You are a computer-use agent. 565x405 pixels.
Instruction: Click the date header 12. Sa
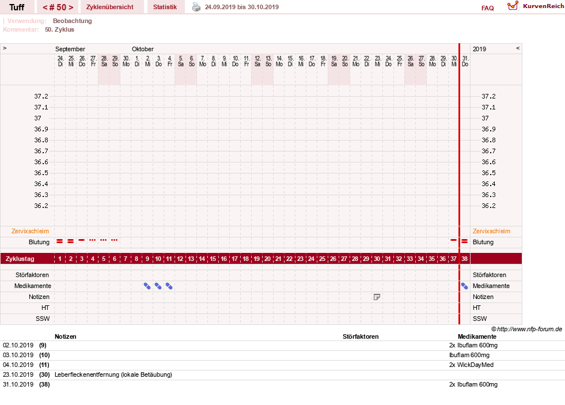257,61
